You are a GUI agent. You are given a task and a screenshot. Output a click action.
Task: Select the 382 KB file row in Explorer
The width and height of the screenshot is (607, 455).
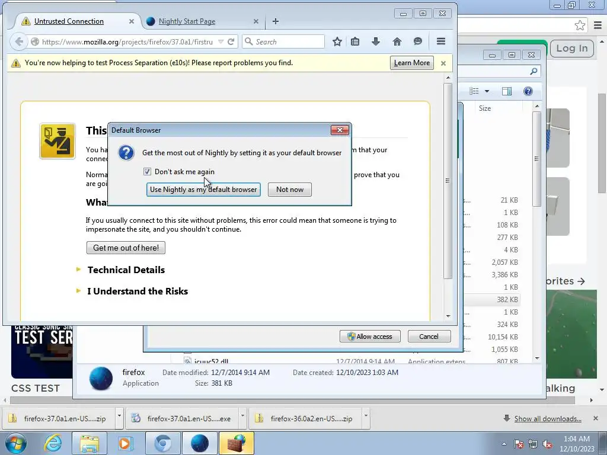point(491,299)
